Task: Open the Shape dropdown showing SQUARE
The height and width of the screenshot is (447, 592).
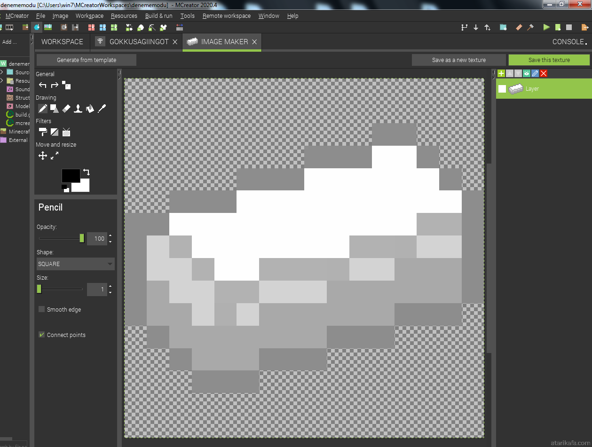Action: (x=76, y=264)
